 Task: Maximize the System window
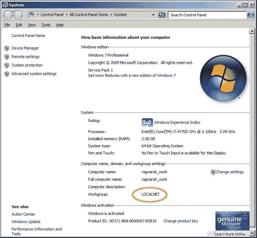245,5
